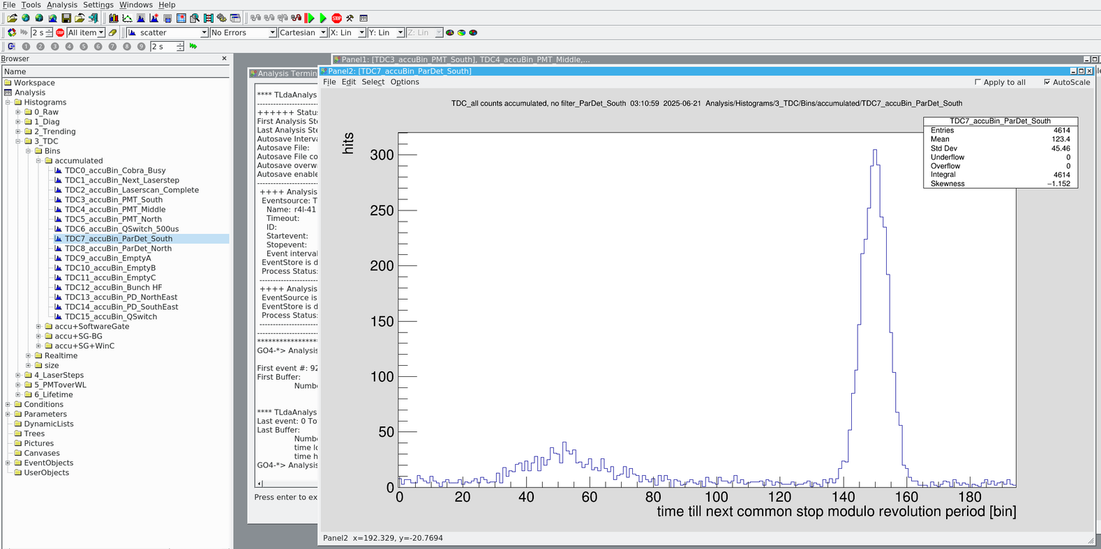Viewport: 1101px width, 549px height.
Task: Click the eraser clear icon
Action: (112, 33)
